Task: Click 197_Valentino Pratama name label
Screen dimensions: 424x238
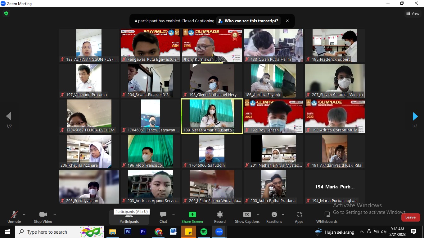Action: click(83, 95)
